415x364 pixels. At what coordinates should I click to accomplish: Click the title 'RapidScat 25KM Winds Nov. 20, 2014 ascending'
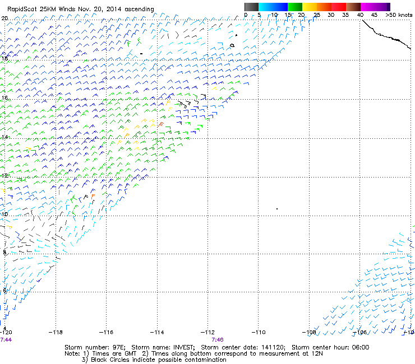(x=81, y=10)
